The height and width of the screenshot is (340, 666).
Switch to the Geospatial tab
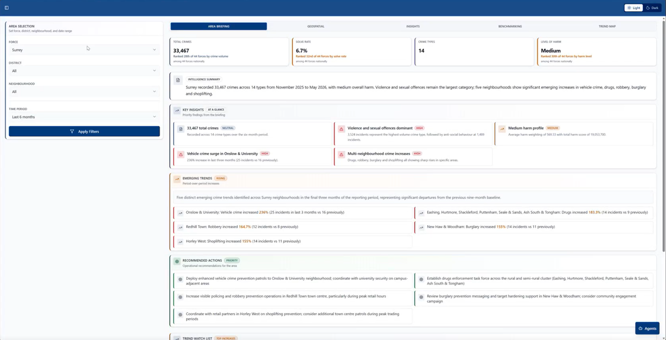tap(316, 26)
